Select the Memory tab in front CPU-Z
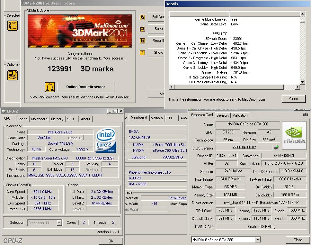This screenshot has width=311, height=245. (x=57, y=119)
